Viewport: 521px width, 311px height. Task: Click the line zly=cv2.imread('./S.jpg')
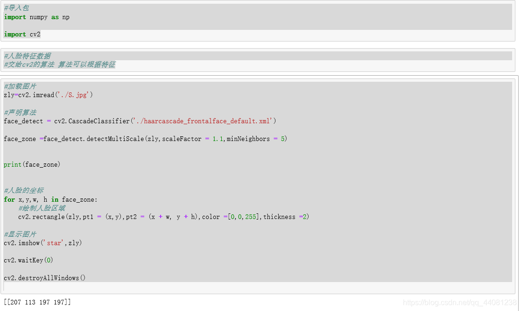(x=48, y=95)
